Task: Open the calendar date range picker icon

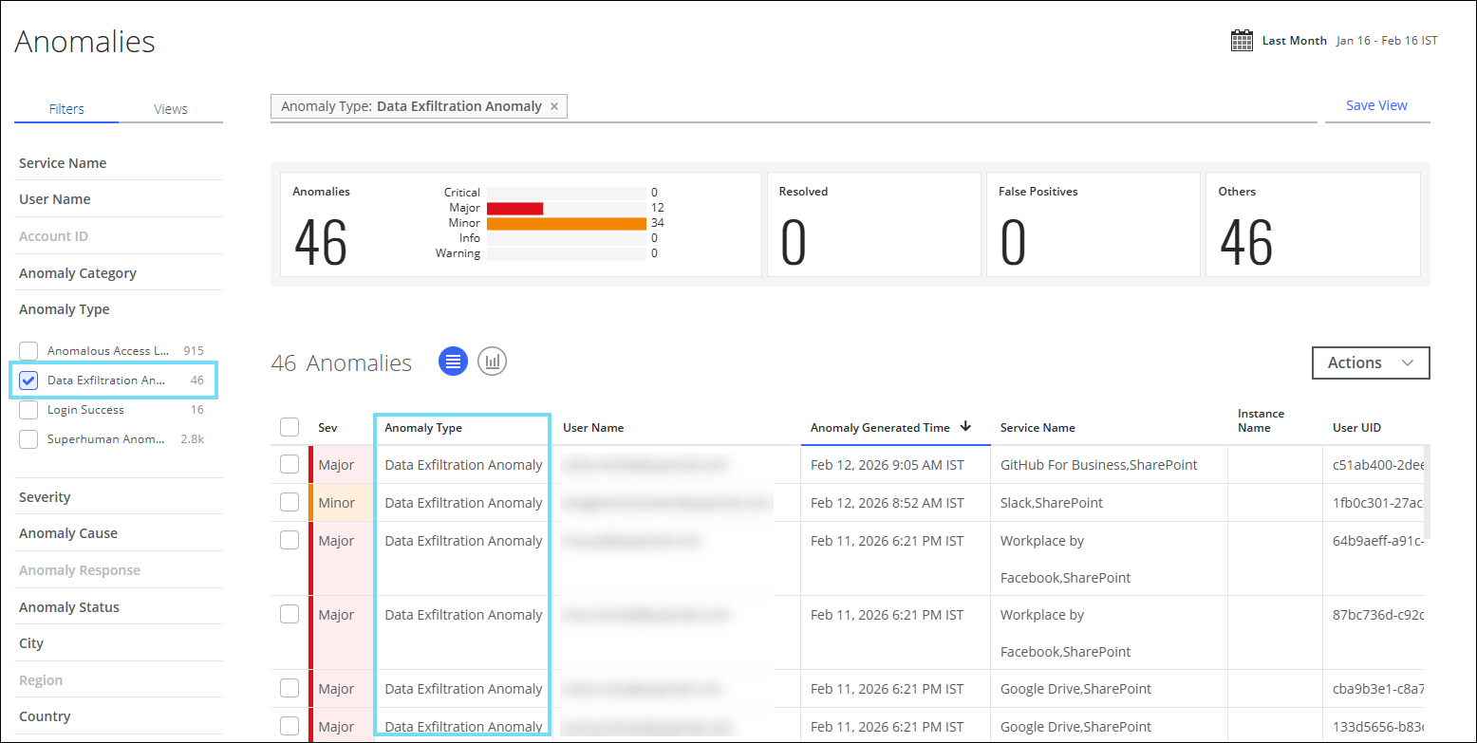Action: click(1242, 41)
